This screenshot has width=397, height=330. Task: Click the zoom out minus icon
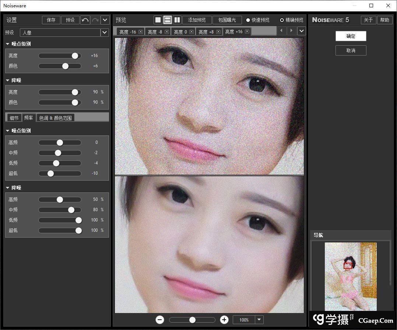click(160, 320)
